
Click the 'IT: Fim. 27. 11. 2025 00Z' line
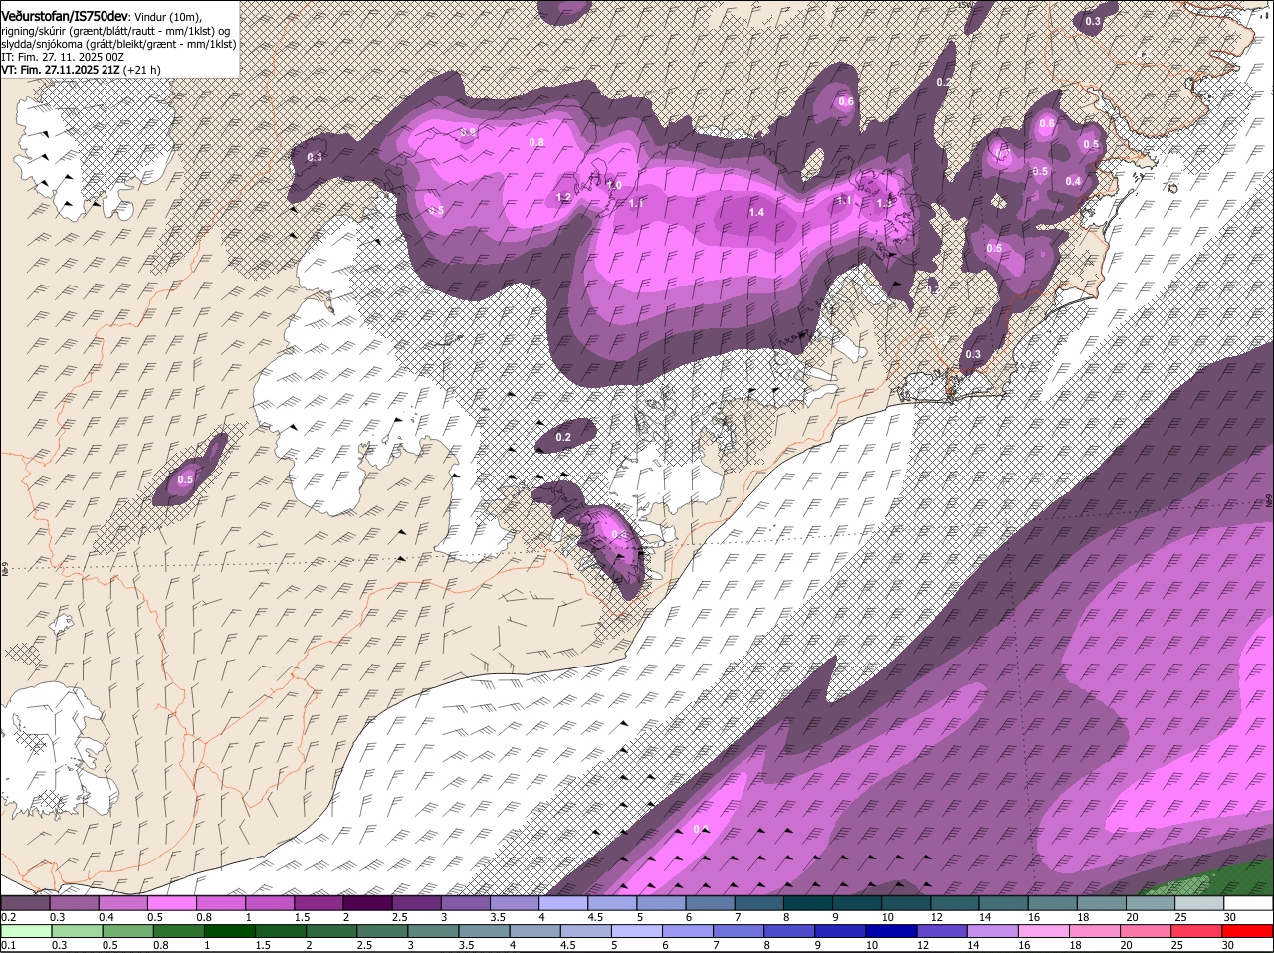64,57
